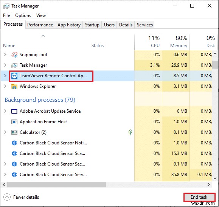This screenshot has height=207, width=219.
Task: Switch to the Details tab
Action: point(126,25)
